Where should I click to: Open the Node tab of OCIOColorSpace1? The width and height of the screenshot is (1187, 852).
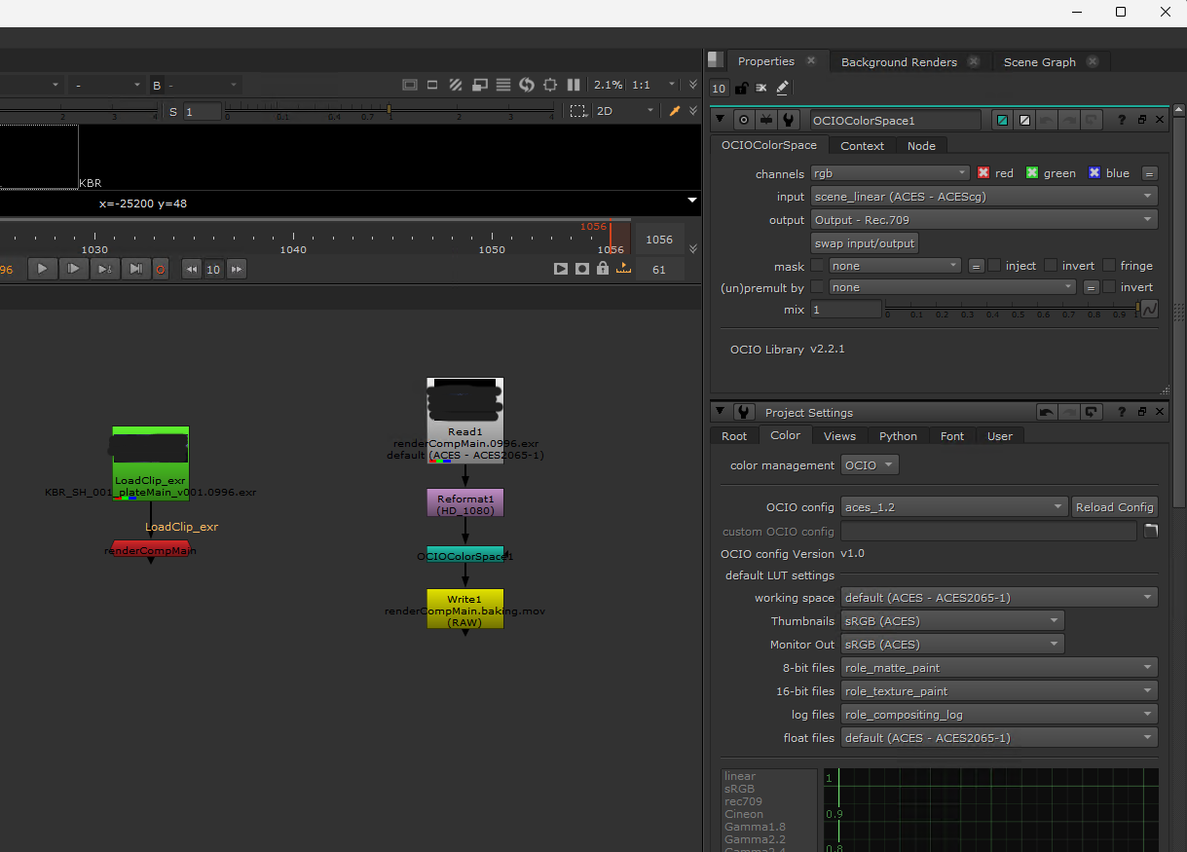pos(921,146)
